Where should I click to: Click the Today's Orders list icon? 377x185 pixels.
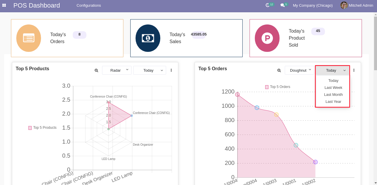point(29,38)
